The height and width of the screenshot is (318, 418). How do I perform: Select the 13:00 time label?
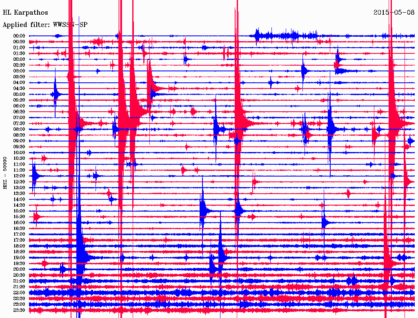point(19,188)
